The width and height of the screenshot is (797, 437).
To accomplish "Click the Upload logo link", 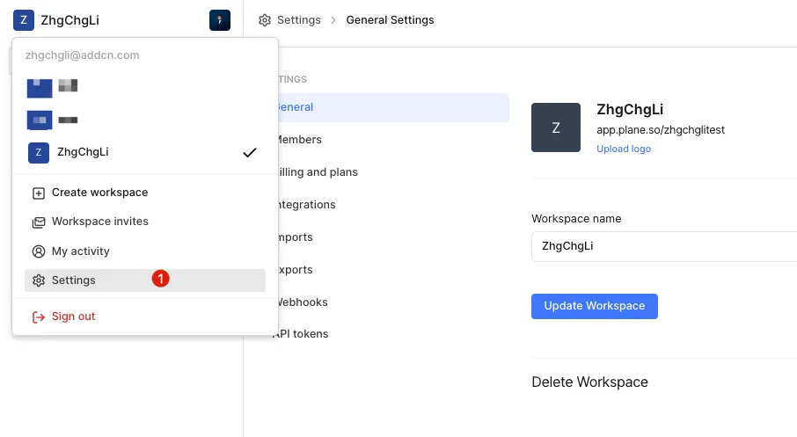I will tap(624, 149).
